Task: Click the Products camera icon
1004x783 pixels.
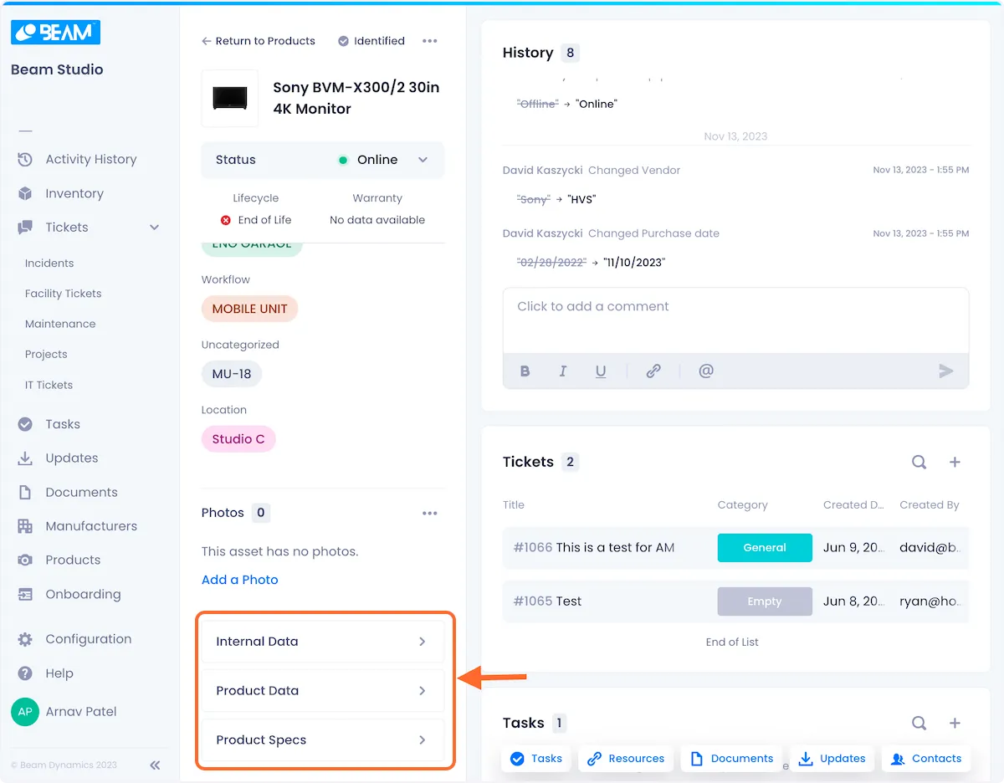Action: [x=25, y=560]
